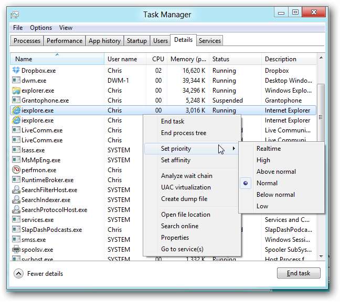Click the SlapDashPodcasts.exe icon

click(16, 229)
